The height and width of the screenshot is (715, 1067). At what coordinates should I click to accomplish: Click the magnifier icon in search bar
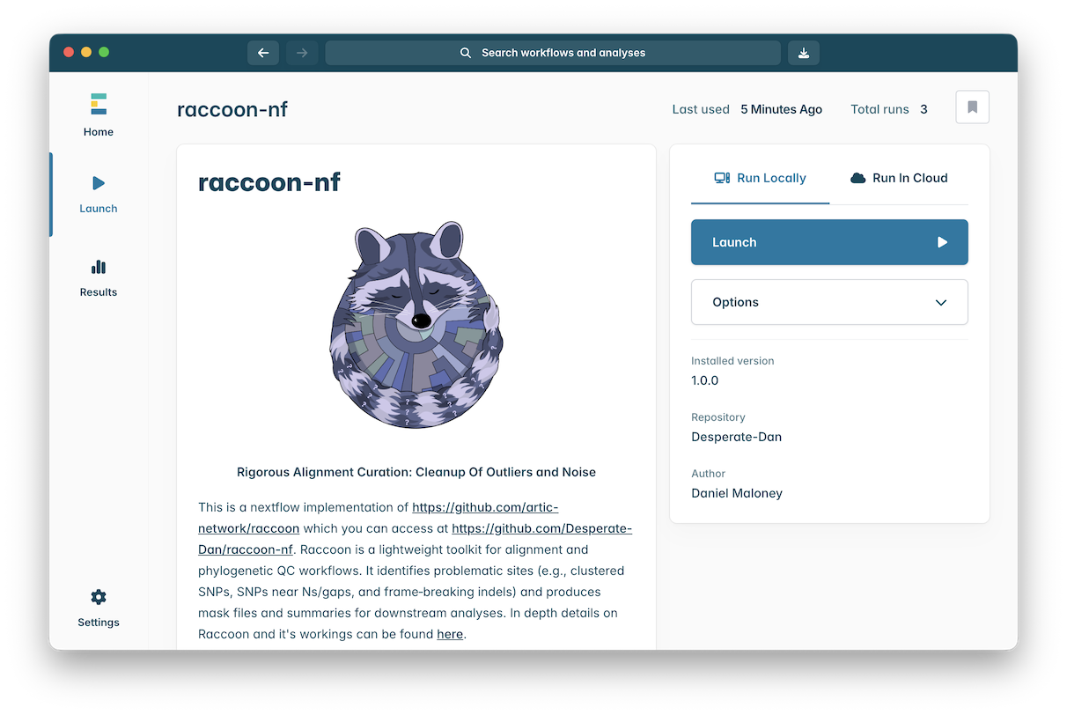tap(466, 53)
